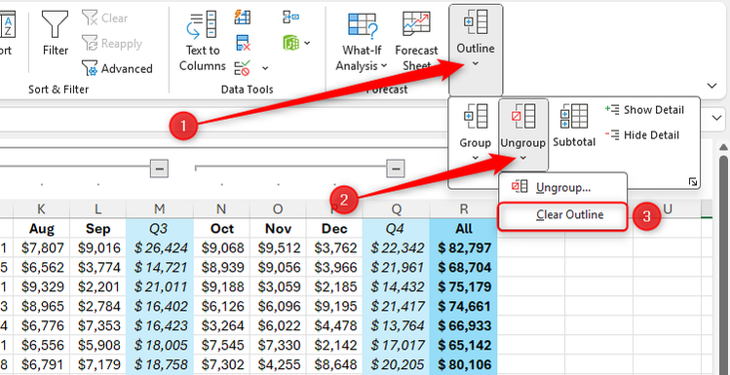
Task: Select column U header
Action: (x=668, y=209)
